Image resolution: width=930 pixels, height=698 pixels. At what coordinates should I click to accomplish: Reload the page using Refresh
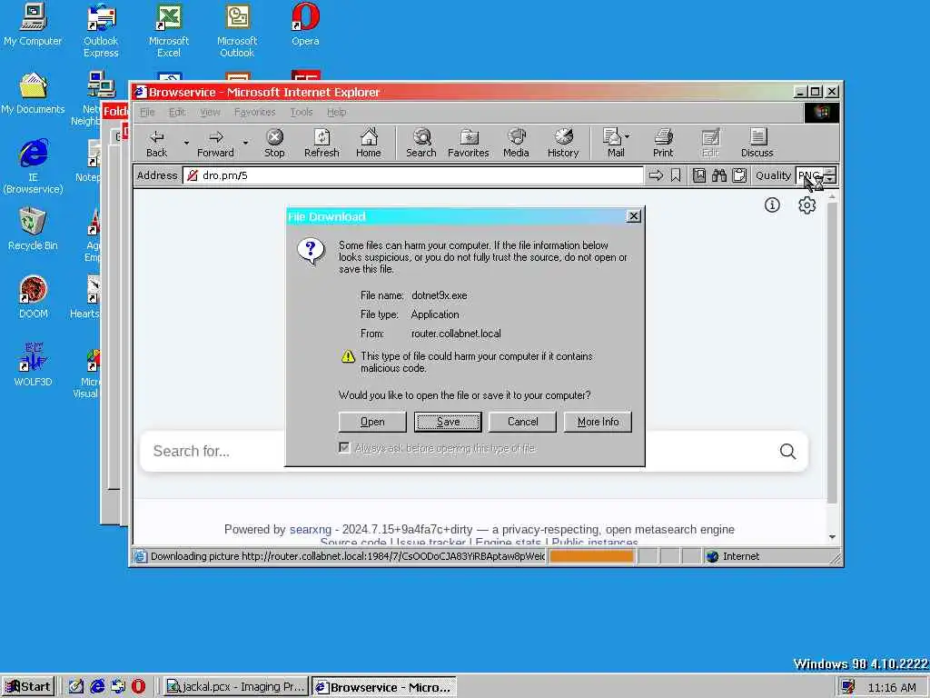pos(322,143)
